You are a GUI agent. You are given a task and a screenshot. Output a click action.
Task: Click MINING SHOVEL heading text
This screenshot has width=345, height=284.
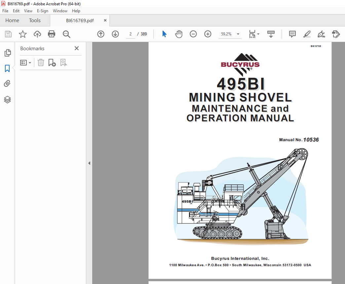[240, 97]
